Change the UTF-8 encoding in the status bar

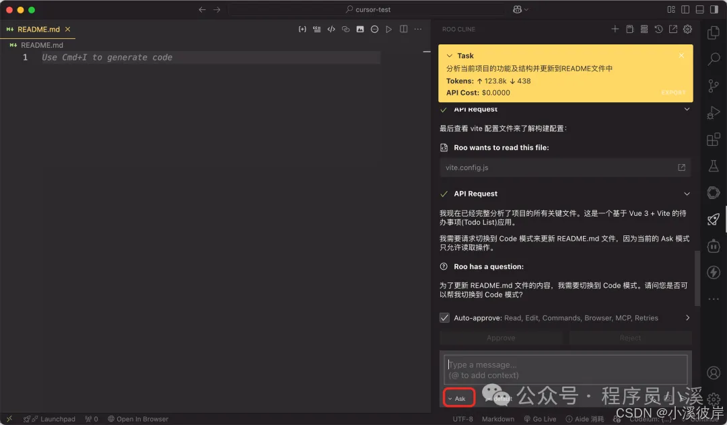tap(462, 419)
